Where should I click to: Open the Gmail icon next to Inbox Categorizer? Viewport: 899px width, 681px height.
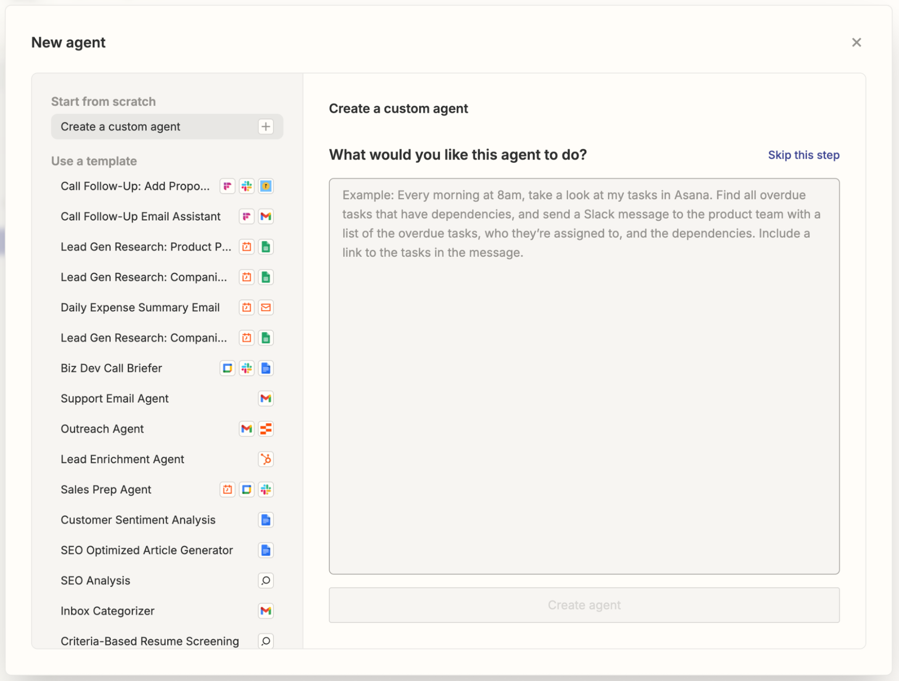point(265,611)
